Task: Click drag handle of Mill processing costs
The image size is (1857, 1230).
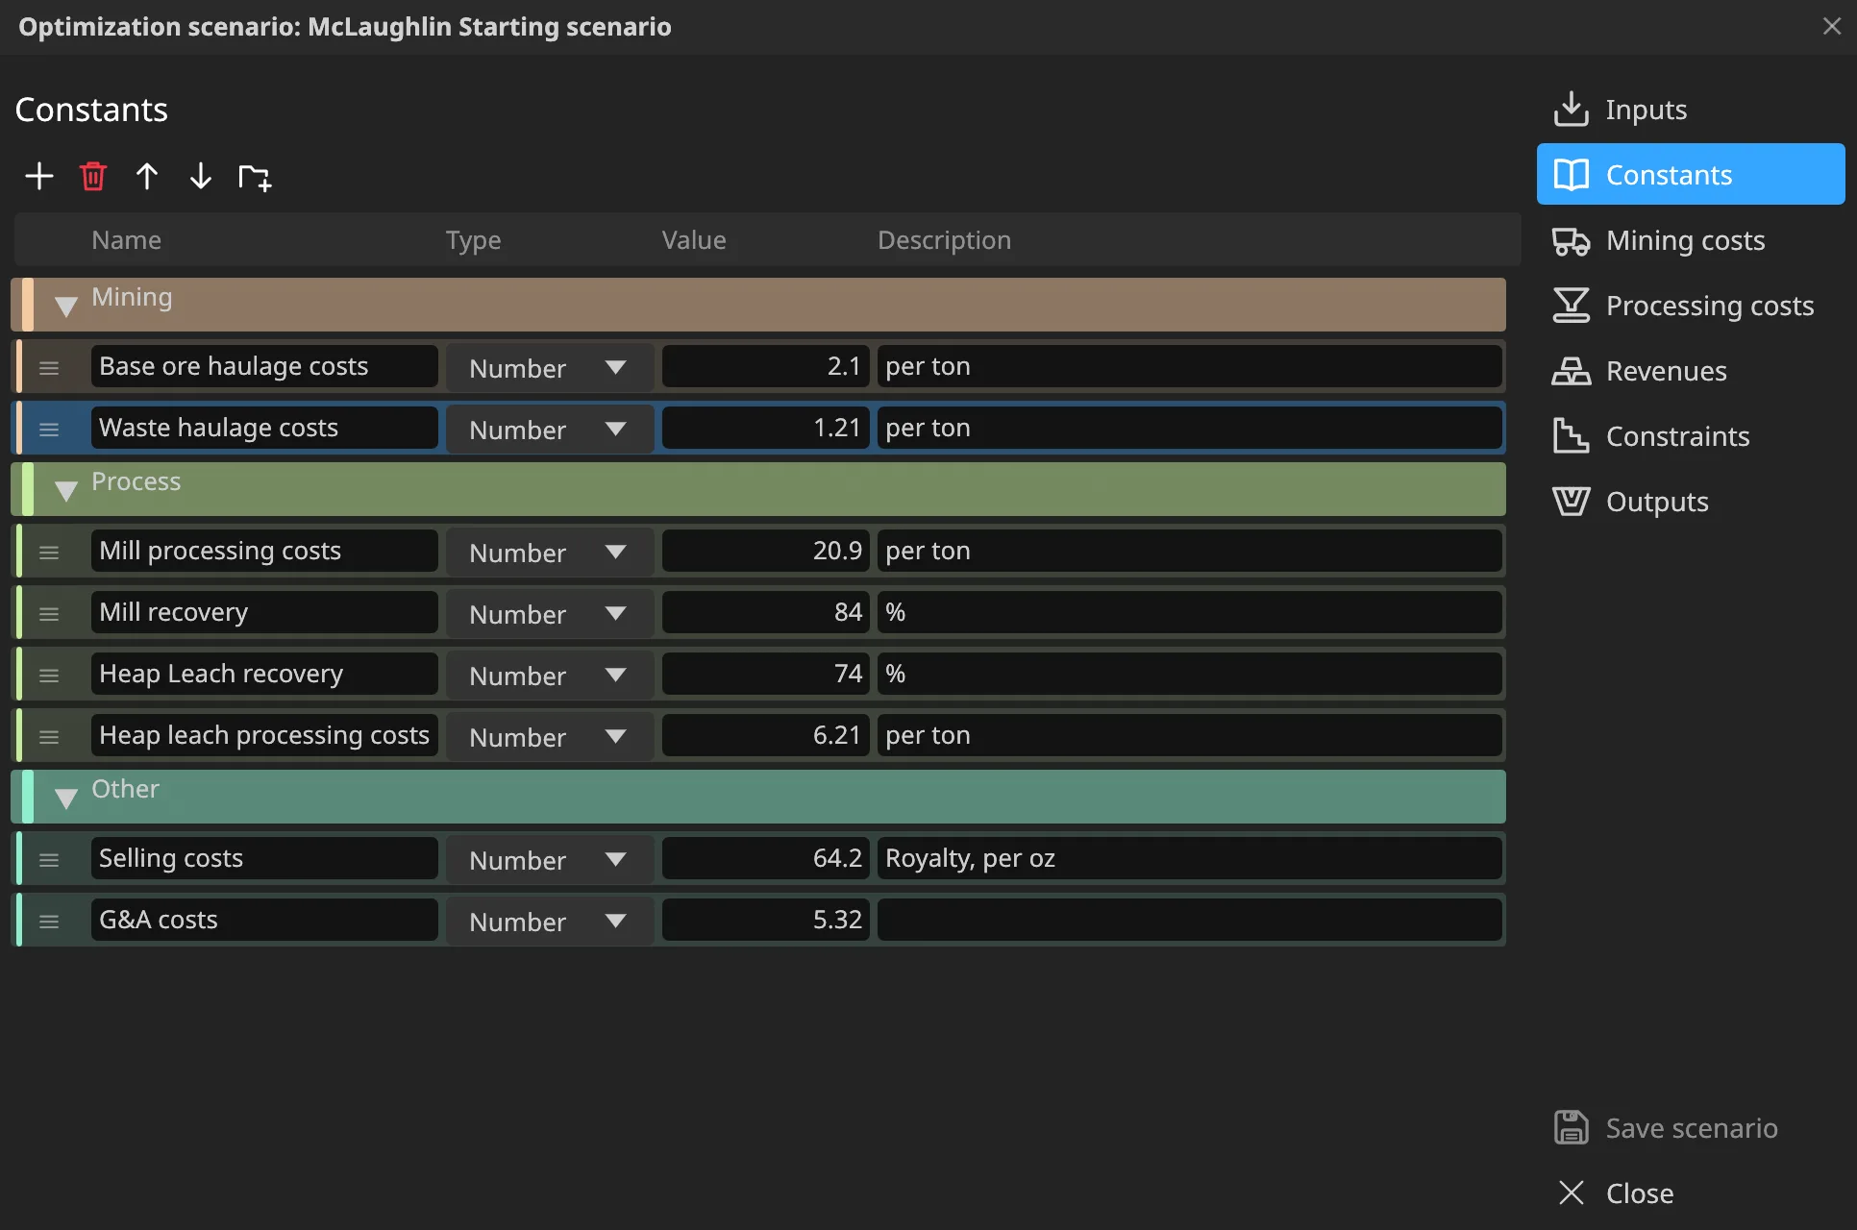Action: 49,553
